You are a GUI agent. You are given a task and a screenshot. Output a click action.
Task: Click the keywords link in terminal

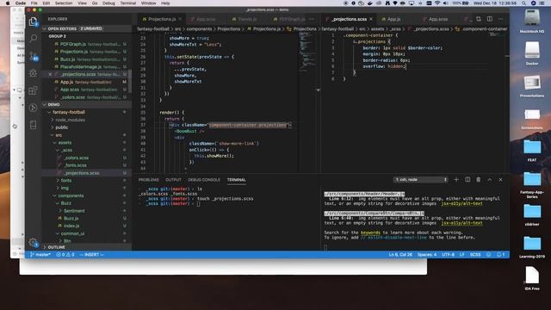[370, 232]
